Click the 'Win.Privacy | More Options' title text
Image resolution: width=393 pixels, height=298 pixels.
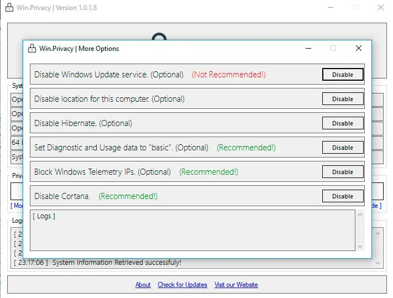coord(79,48)
